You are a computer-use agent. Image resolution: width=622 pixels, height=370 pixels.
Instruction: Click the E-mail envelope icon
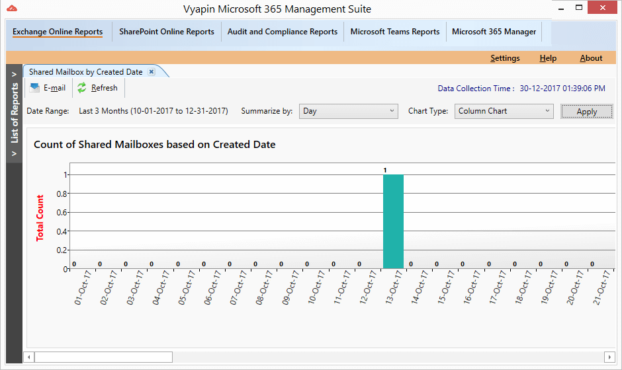(35, 88)
